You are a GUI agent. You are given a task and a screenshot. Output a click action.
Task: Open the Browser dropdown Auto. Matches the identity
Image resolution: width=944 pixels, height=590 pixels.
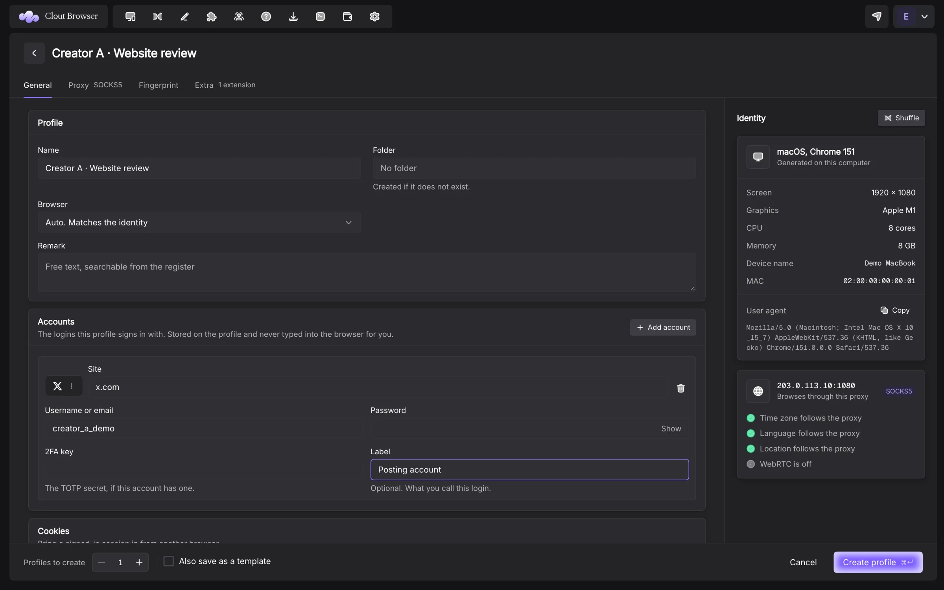(x=199, y=222)
